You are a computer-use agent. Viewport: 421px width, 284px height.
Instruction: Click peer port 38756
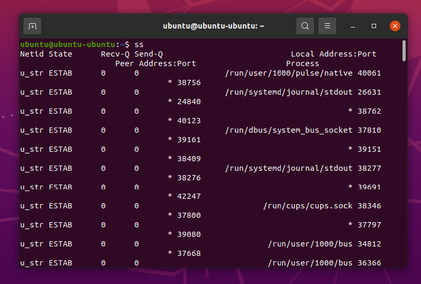[x=189, y=83]
